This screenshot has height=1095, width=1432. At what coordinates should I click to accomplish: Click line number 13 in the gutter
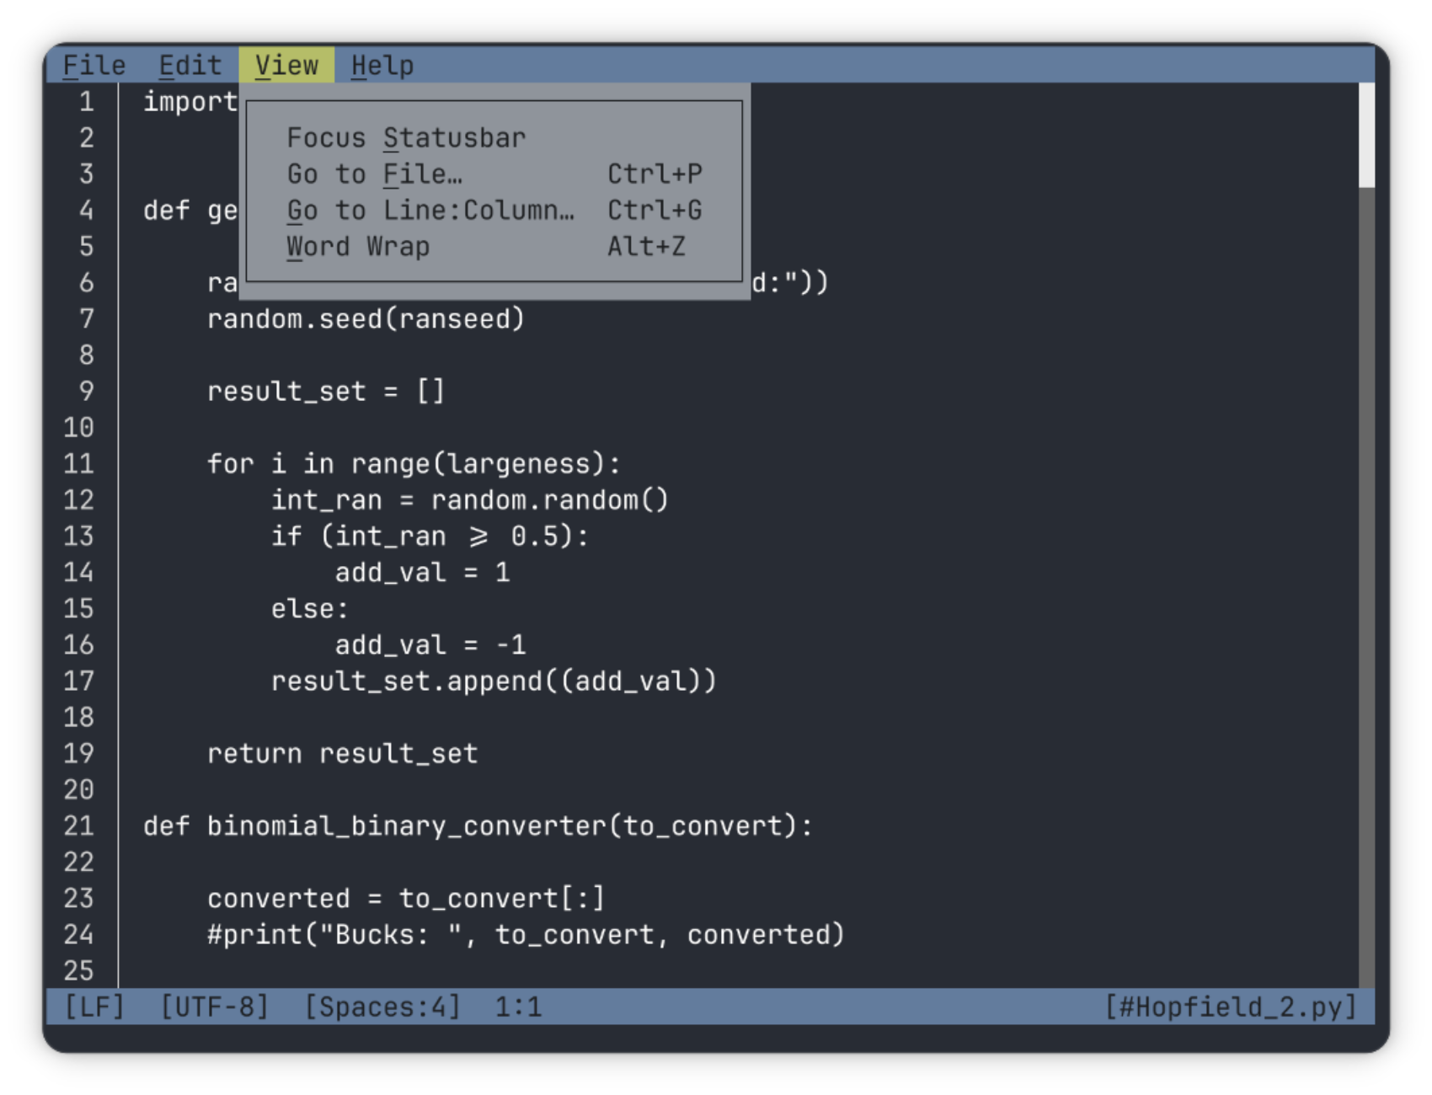(80, 536)
